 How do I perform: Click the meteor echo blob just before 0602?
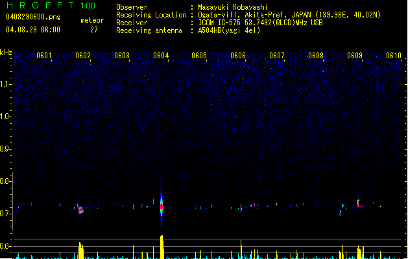(81, 210)
